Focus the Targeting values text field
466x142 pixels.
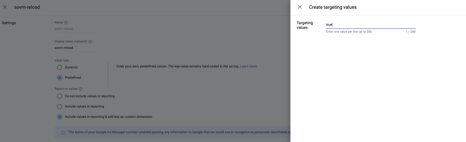[370, 25]
